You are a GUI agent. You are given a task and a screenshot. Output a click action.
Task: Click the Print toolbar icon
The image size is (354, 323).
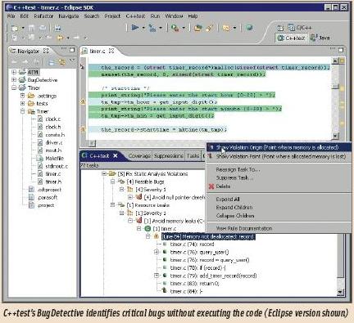43,28
